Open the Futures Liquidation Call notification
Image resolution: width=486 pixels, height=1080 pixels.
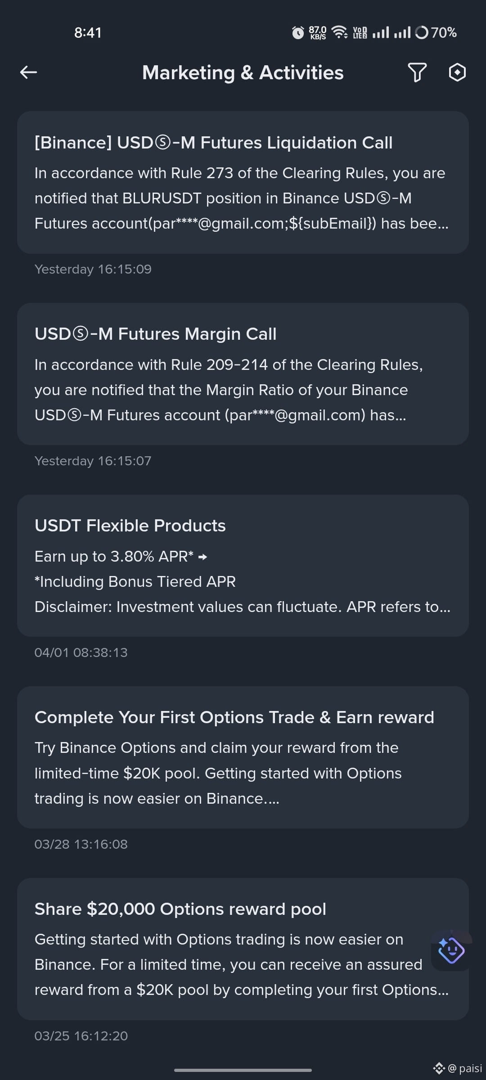(x=243, y=182)
